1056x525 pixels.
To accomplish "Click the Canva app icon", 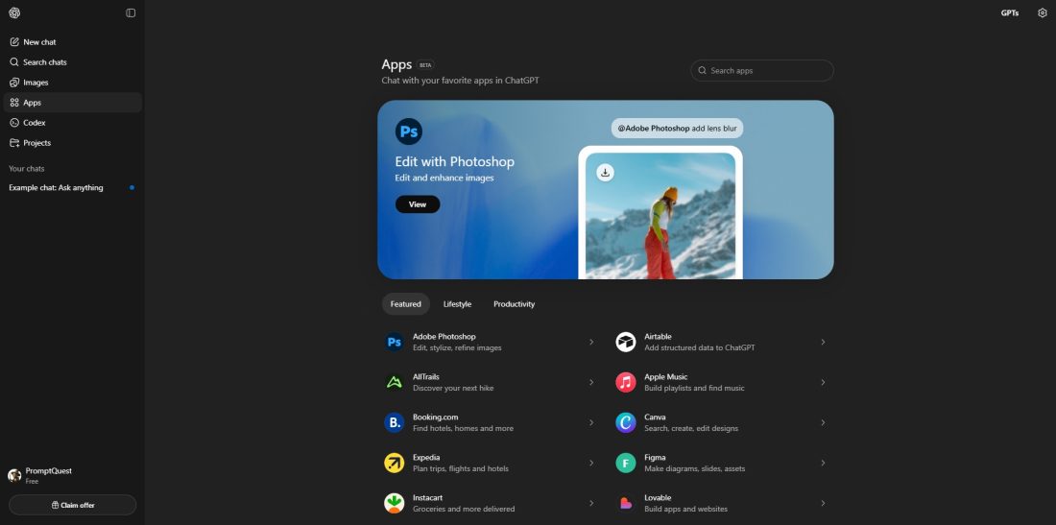I will click(x=626, y=422).
